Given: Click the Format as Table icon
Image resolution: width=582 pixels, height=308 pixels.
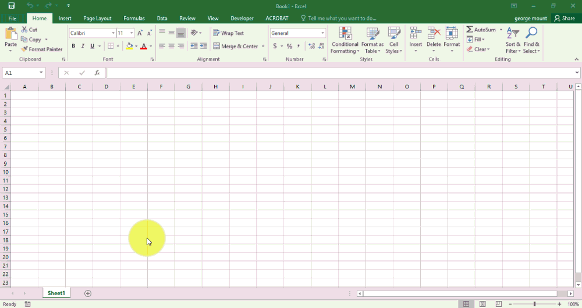Looking at the screenshot, I should 372,34.
